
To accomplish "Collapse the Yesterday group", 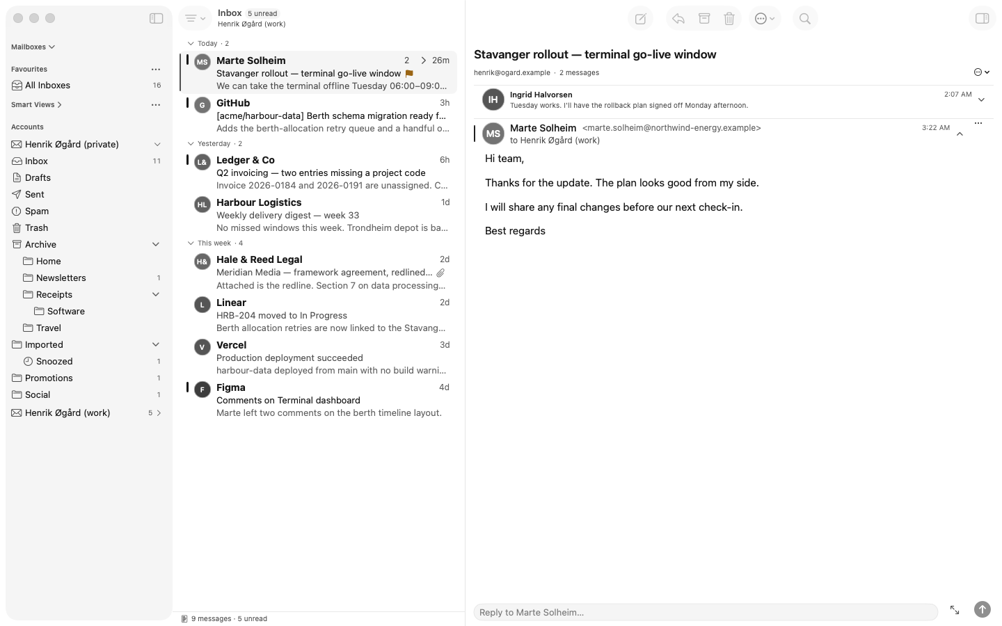I will click(x=191, y=143).
